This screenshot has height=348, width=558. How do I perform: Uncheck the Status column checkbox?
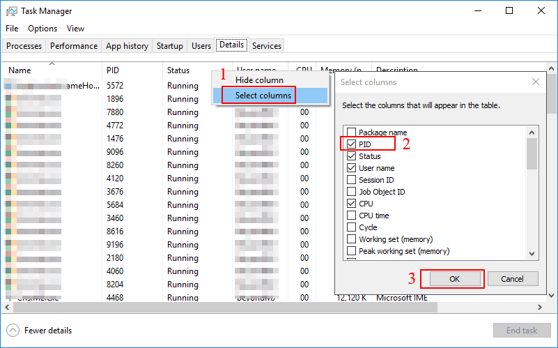coord(351,156)
